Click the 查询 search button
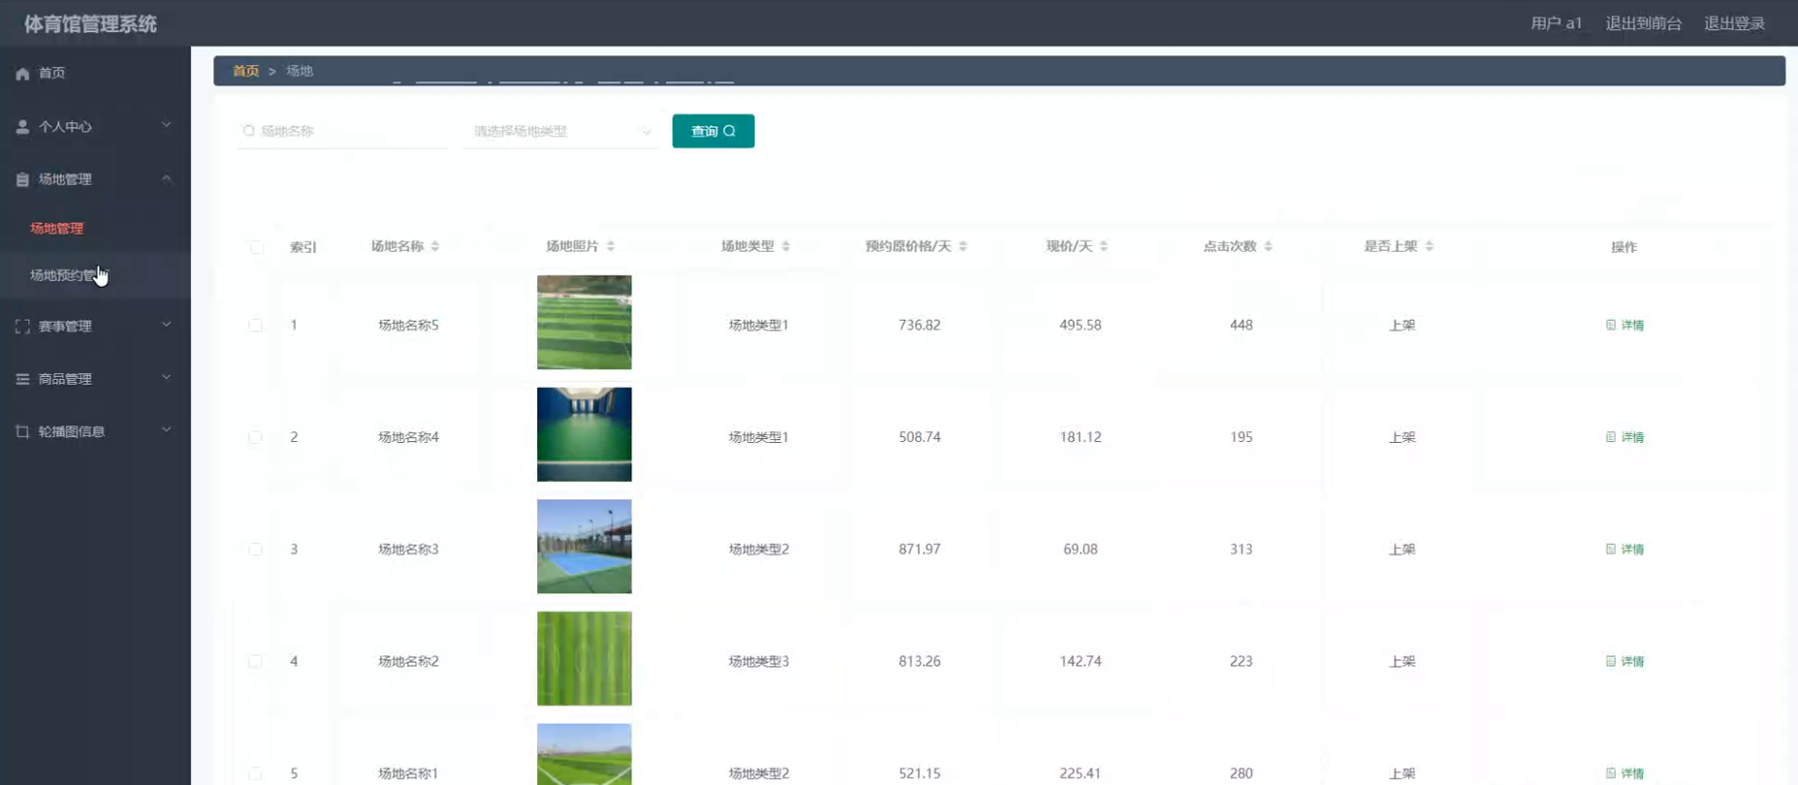 click(x=713, y=131)
